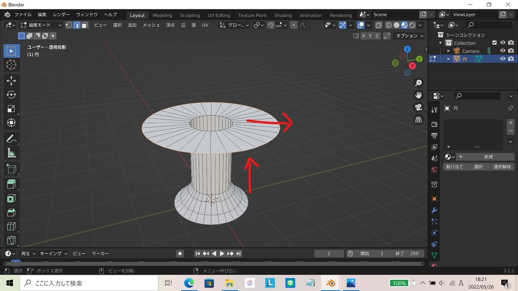Disable Camera render via camera icon
Image resolution: width=518 pixels, height=291 pixels.
[511, 51]
